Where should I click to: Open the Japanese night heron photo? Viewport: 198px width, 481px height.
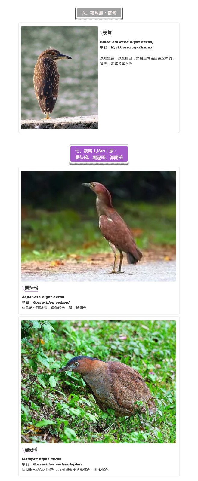point(98,226)
